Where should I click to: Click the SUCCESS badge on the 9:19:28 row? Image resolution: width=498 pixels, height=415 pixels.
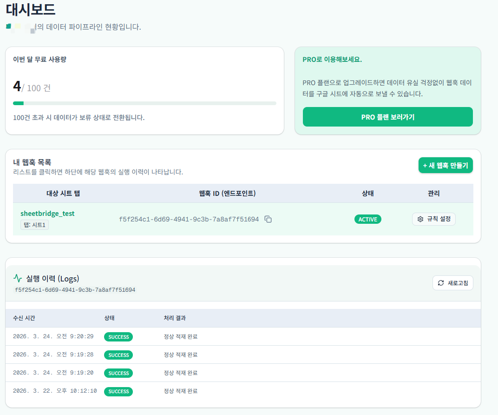(118, 355)
